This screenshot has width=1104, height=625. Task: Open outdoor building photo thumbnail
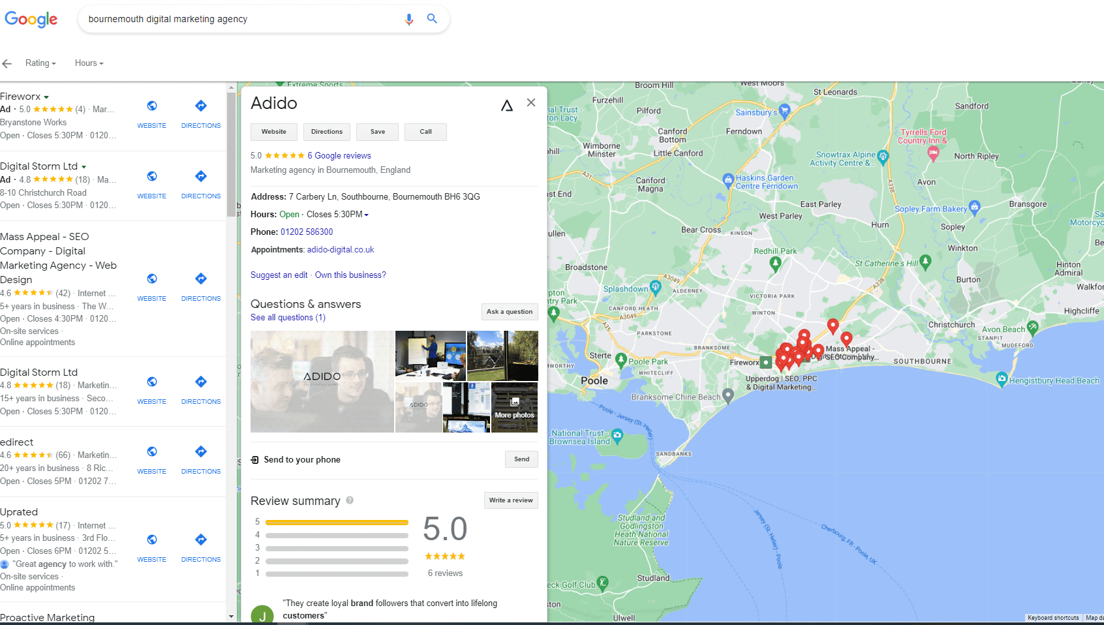tap(502, 356)
